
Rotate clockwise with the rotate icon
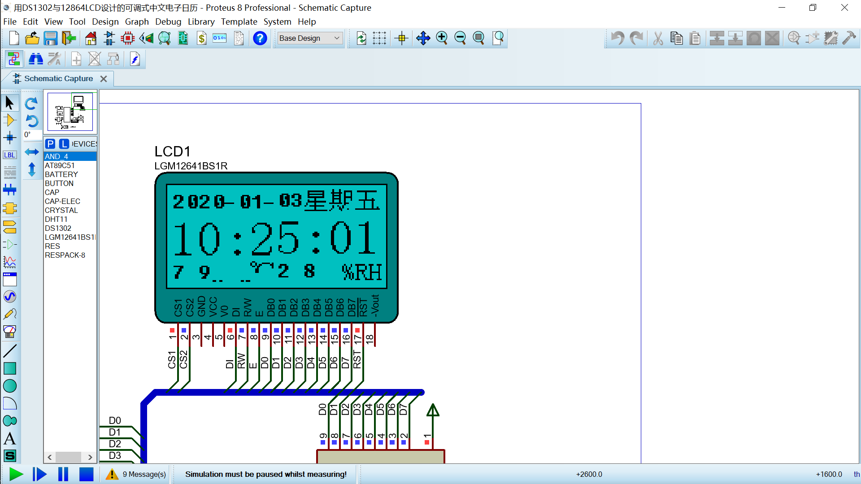[x=31, y=104]
